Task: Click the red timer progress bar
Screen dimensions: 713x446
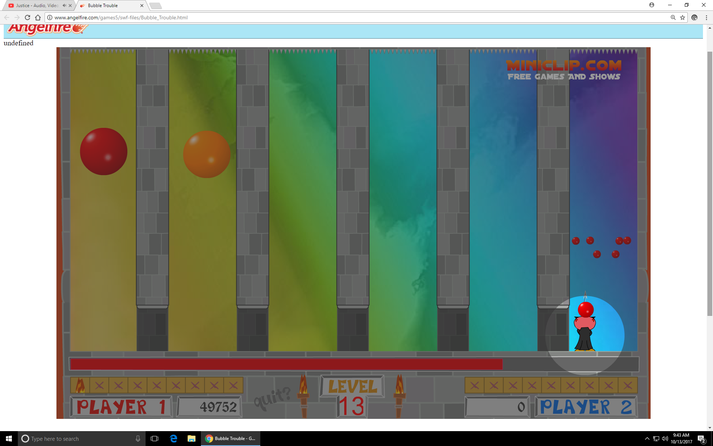Action: point(286,364)
